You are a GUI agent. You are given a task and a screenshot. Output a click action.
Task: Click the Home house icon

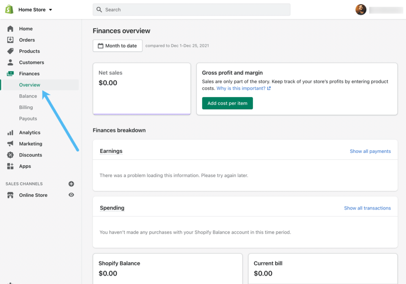(10, 29)
